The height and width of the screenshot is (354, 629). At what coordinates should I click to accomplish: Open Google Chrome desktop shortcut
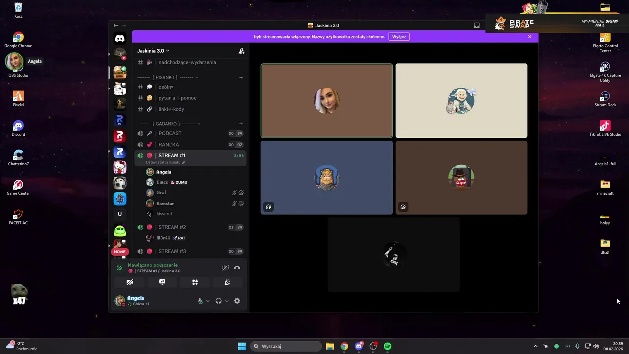(18, 40)
